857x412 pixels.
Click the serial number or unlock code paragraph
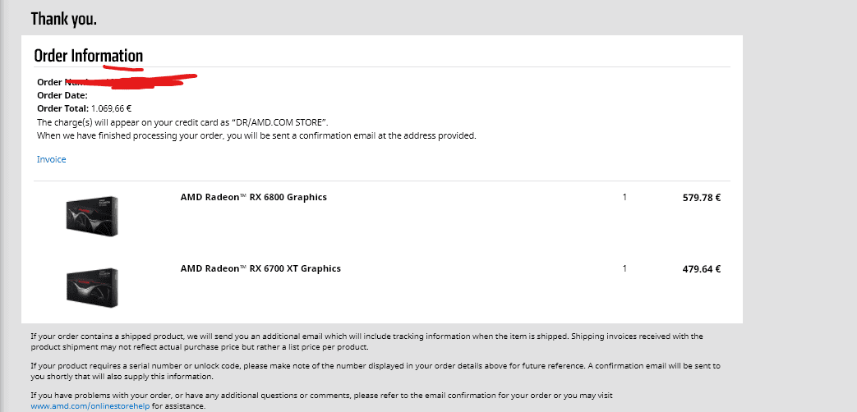tap(375, 370)
